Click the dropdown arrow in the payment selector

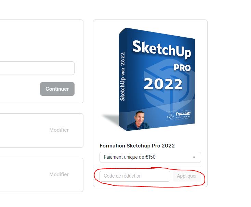(x=194, y=157)
